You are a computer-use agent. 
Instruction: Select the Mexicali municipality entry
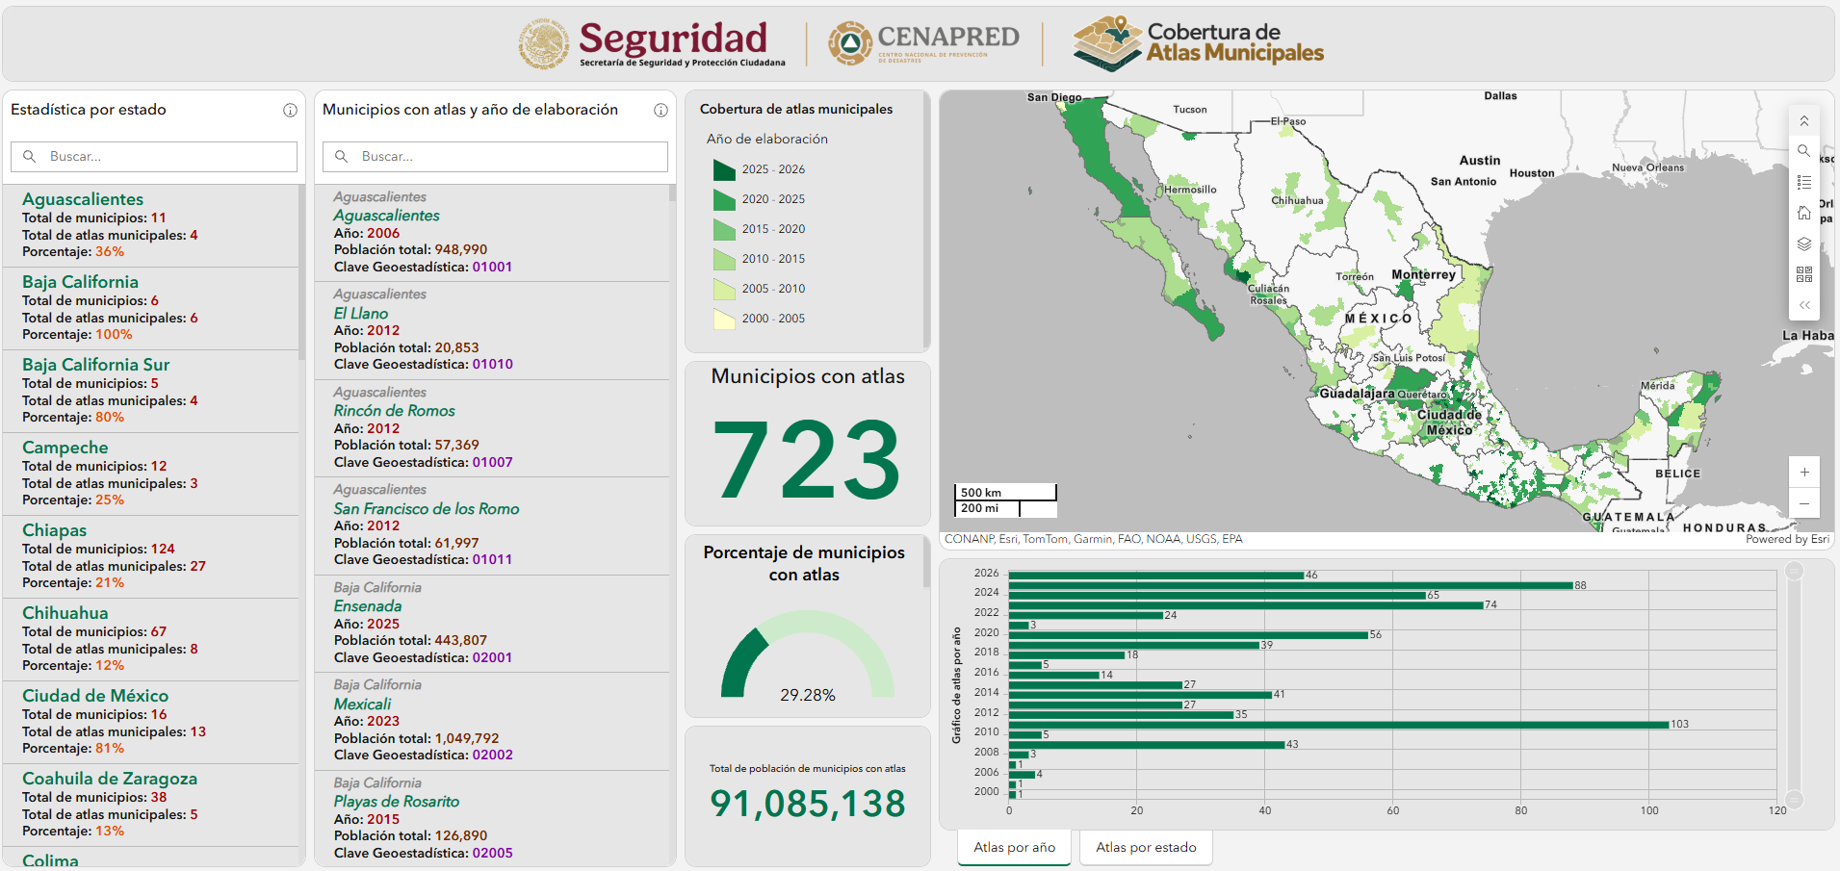point(492,721)
